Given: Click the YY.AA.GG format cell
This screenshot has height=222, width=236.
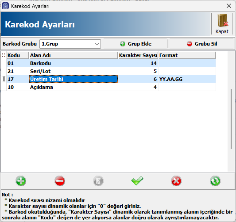Looking at the screenshot, I should [187, 79].
